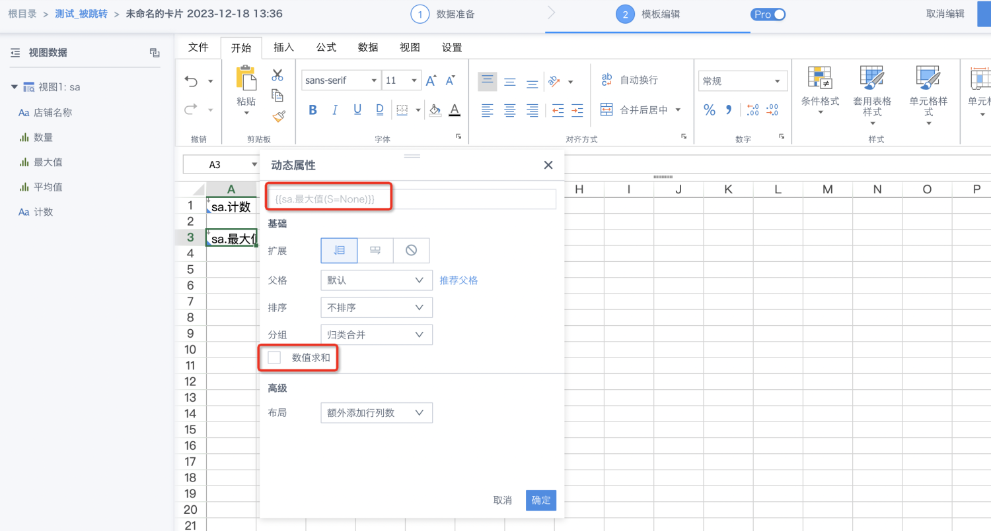Click the 粘贴 paste clipboard icon
Viewport: 991px width, 531px height.
[246, 78]
